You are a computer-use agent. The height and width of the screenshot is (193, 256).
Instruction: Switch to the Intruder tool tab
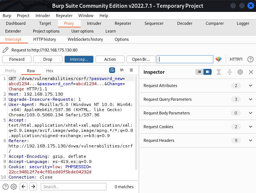(x=94, y=23)
